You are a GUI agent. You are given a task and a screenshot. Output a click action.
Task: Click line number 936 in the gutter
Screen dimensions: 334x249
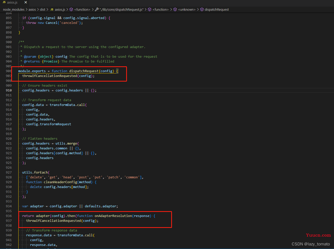pyautogui.click(x=9, y=216)
